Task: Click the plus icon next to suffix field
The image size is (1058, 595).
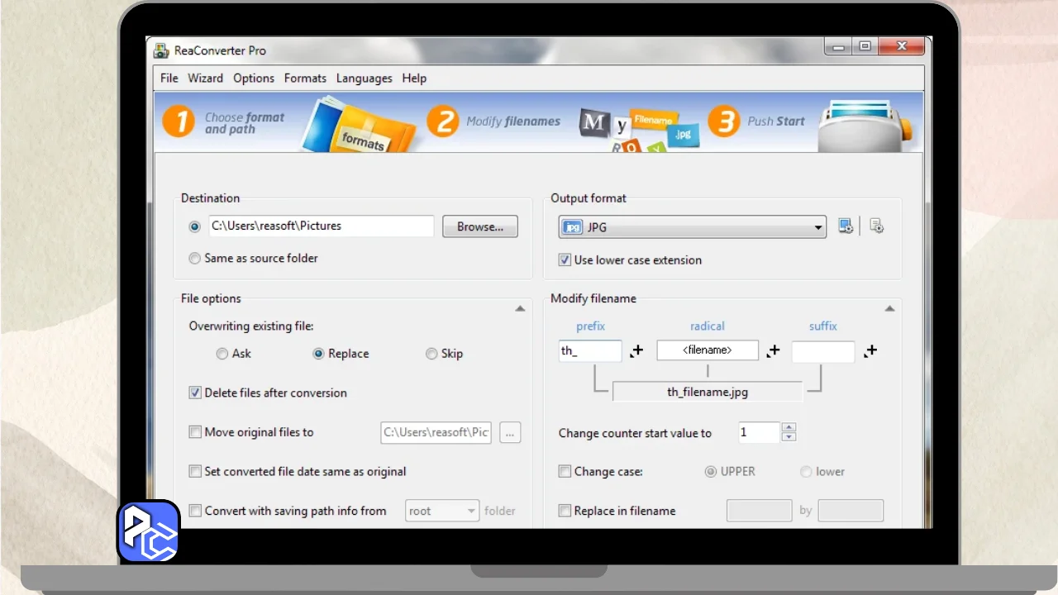Action: [x=870, y=351]
